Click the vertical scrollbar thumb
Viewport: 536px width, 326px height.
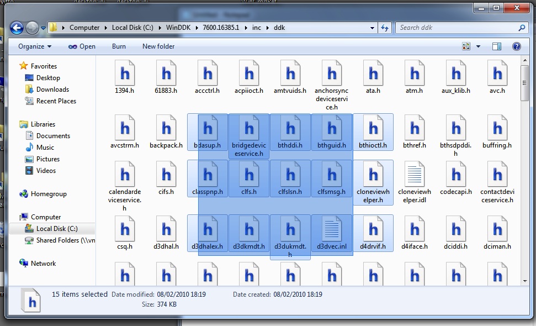(x=525, y=83)
